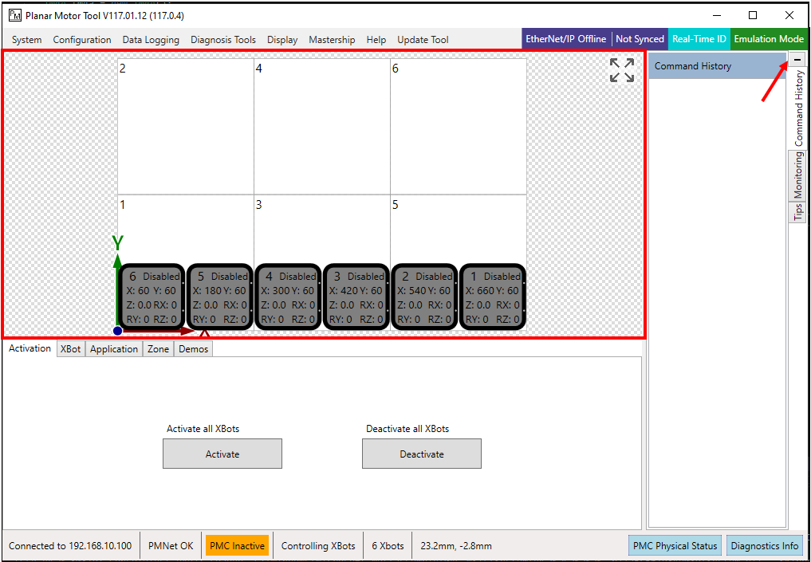Select XBot 5 on the flyway
This screenshot has height=562, width=811.
pos(220,297)
